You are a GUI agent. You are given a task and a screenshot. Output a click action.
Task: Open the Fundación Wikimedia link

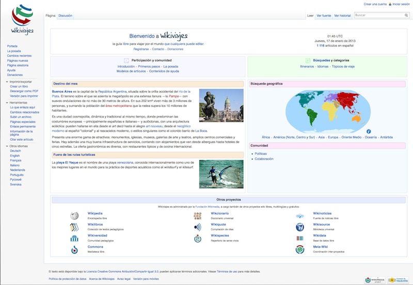208,207
